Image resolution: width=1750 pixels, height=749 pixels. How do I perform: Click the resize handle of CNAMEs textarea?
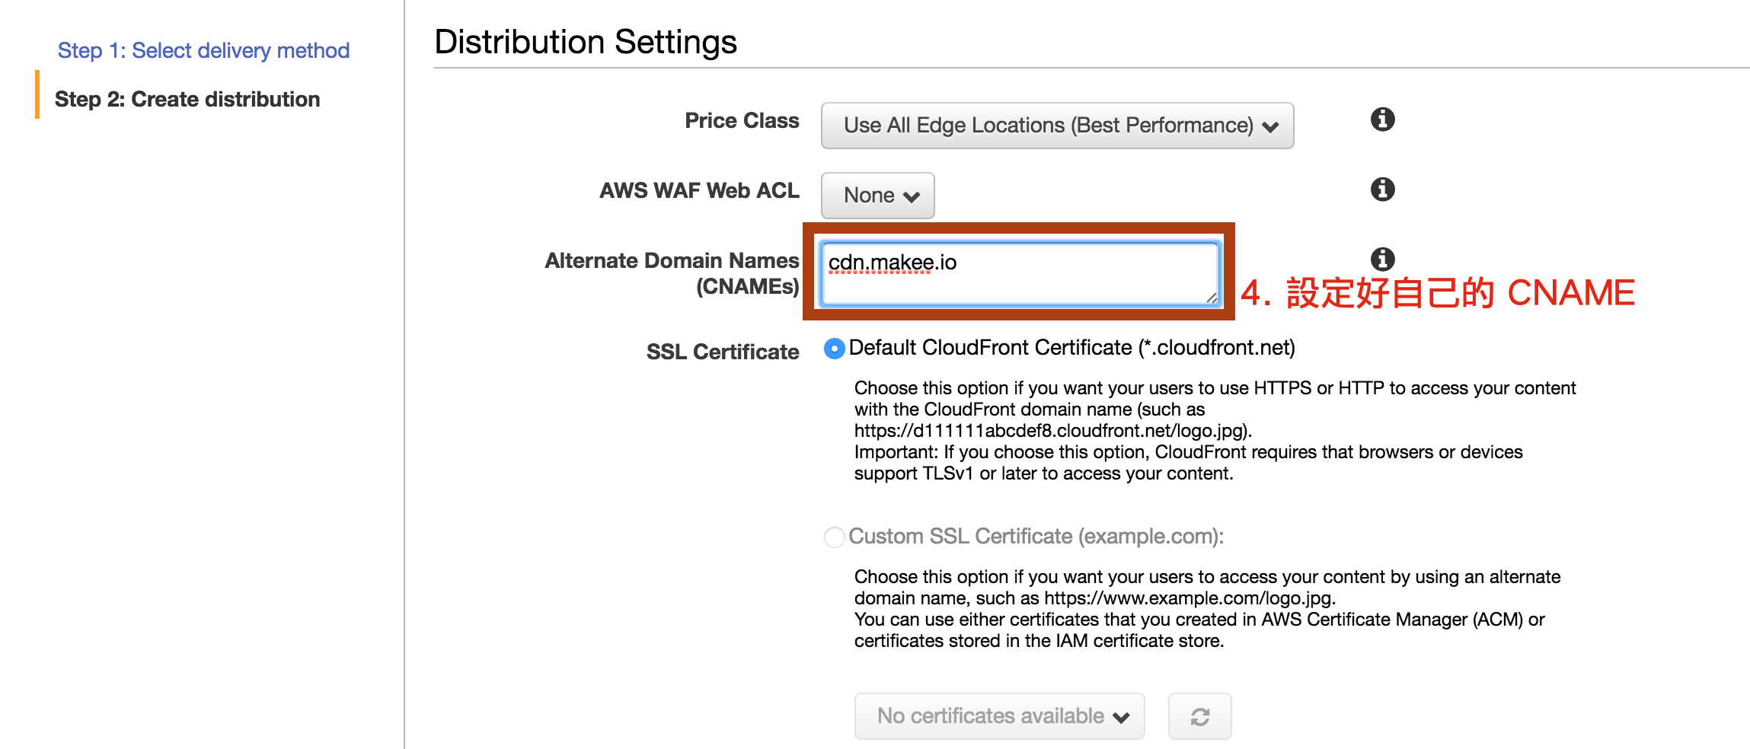tap(1212, 298)
